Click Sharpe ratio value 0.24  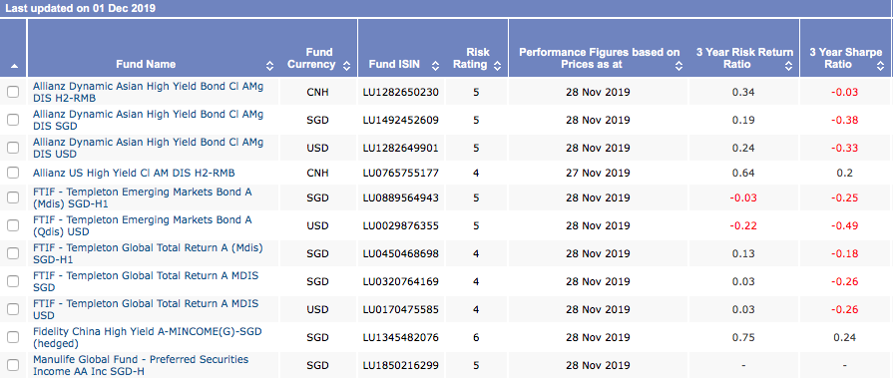[x=844, y=337]
